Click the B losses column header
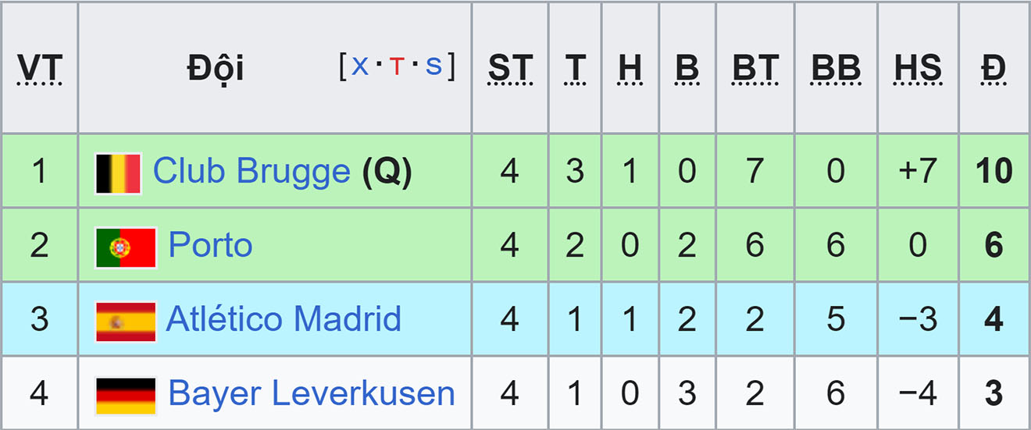Screen dimensions: 1031x430 [687, 69]
